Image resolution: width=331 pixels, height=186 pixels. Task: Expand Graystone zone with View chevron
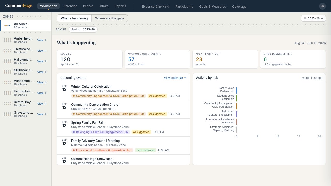point(42,114)
